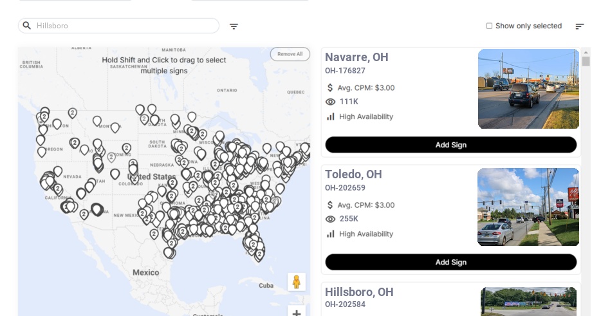Click the Toledo CPM dollar icon
Screen dimensions: 592x316
(x=330, y=205)
